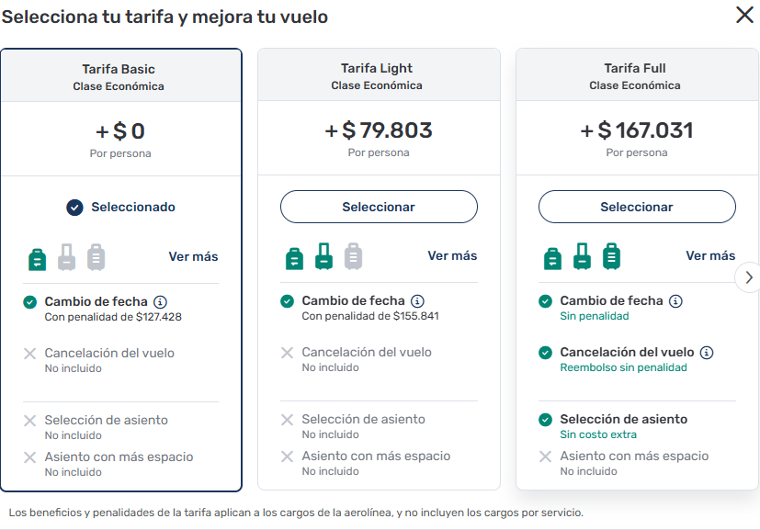This screenshot has height=530, width=760.
Task: Click the greyed checked luggage icon in Tarifa Light
Action: (353, 256)
